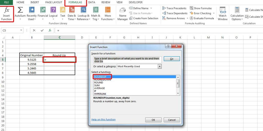
Task: Click OK in Insert Function dialog
Action: (x=153, y=120)
